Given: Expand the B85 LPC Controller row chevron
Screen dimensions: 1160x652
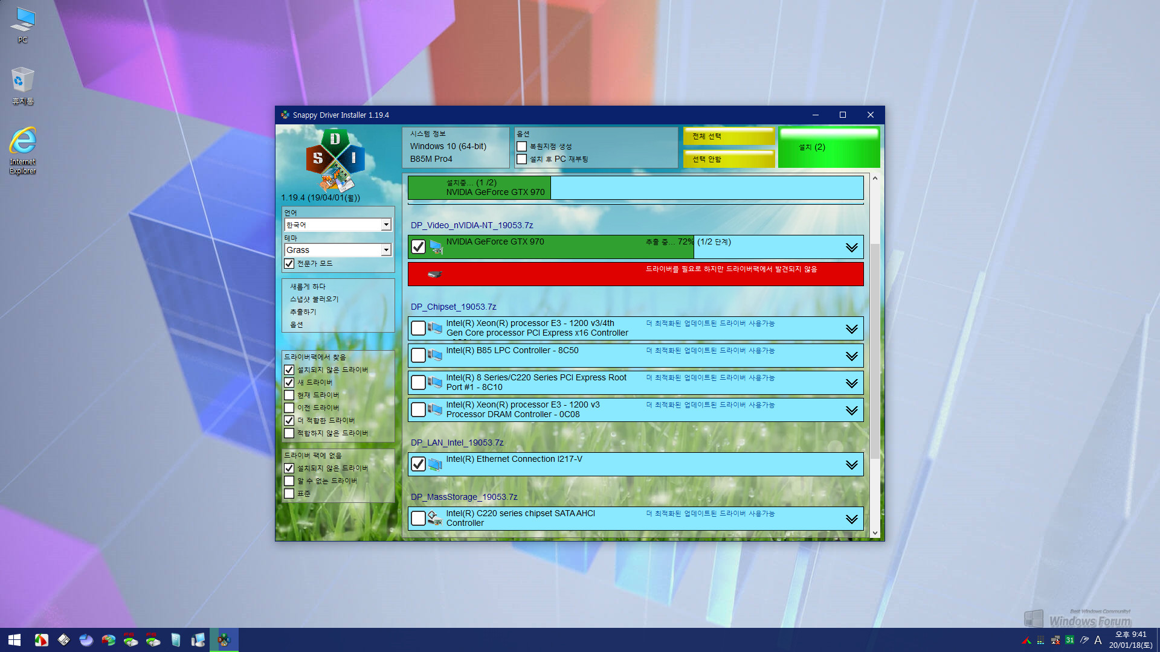Looking at the screenshot, I should click(852, 356).
